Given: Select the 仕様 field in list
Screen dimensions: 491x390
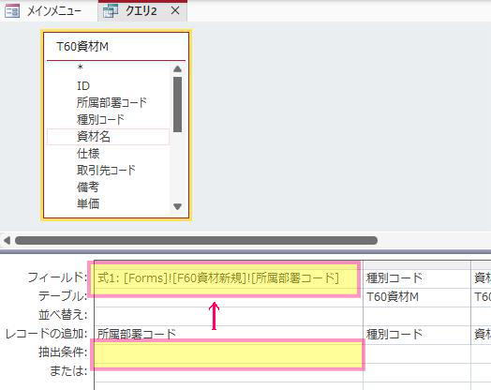Looking at the screenshot, I should tap(88, 153).
